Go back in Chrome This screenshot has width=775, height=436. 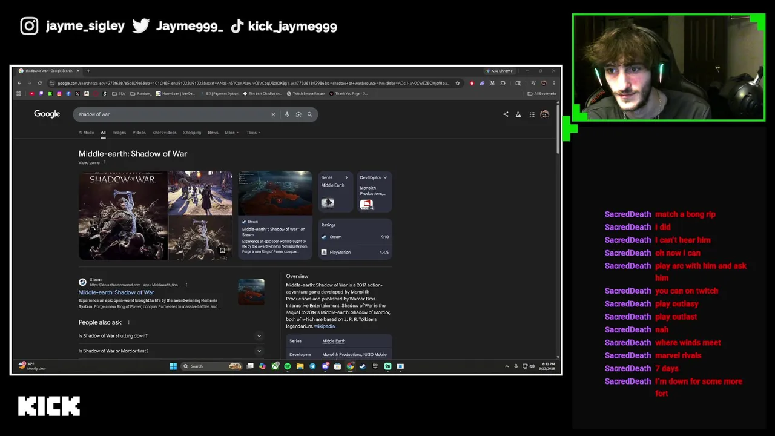(x=19, y=83)
